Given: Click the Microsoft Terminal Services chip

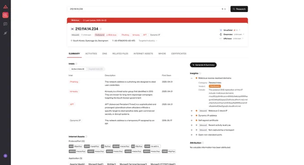Looking at the screenshot, I should pos(133,164).
